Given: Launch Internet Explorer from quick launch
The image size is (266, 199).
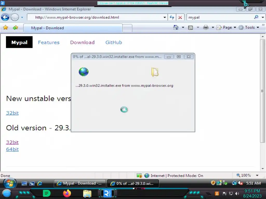Looking at the screenshot, I should pyautogui.click(x=39, y=183).
